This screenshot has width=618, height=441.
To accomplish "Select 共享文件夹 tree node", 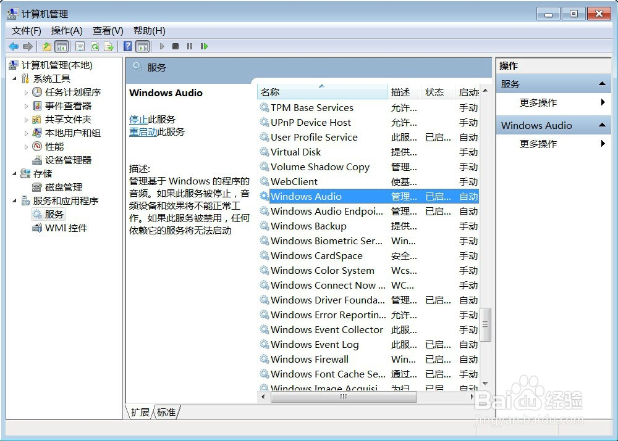I will click(x=68, y=119).
